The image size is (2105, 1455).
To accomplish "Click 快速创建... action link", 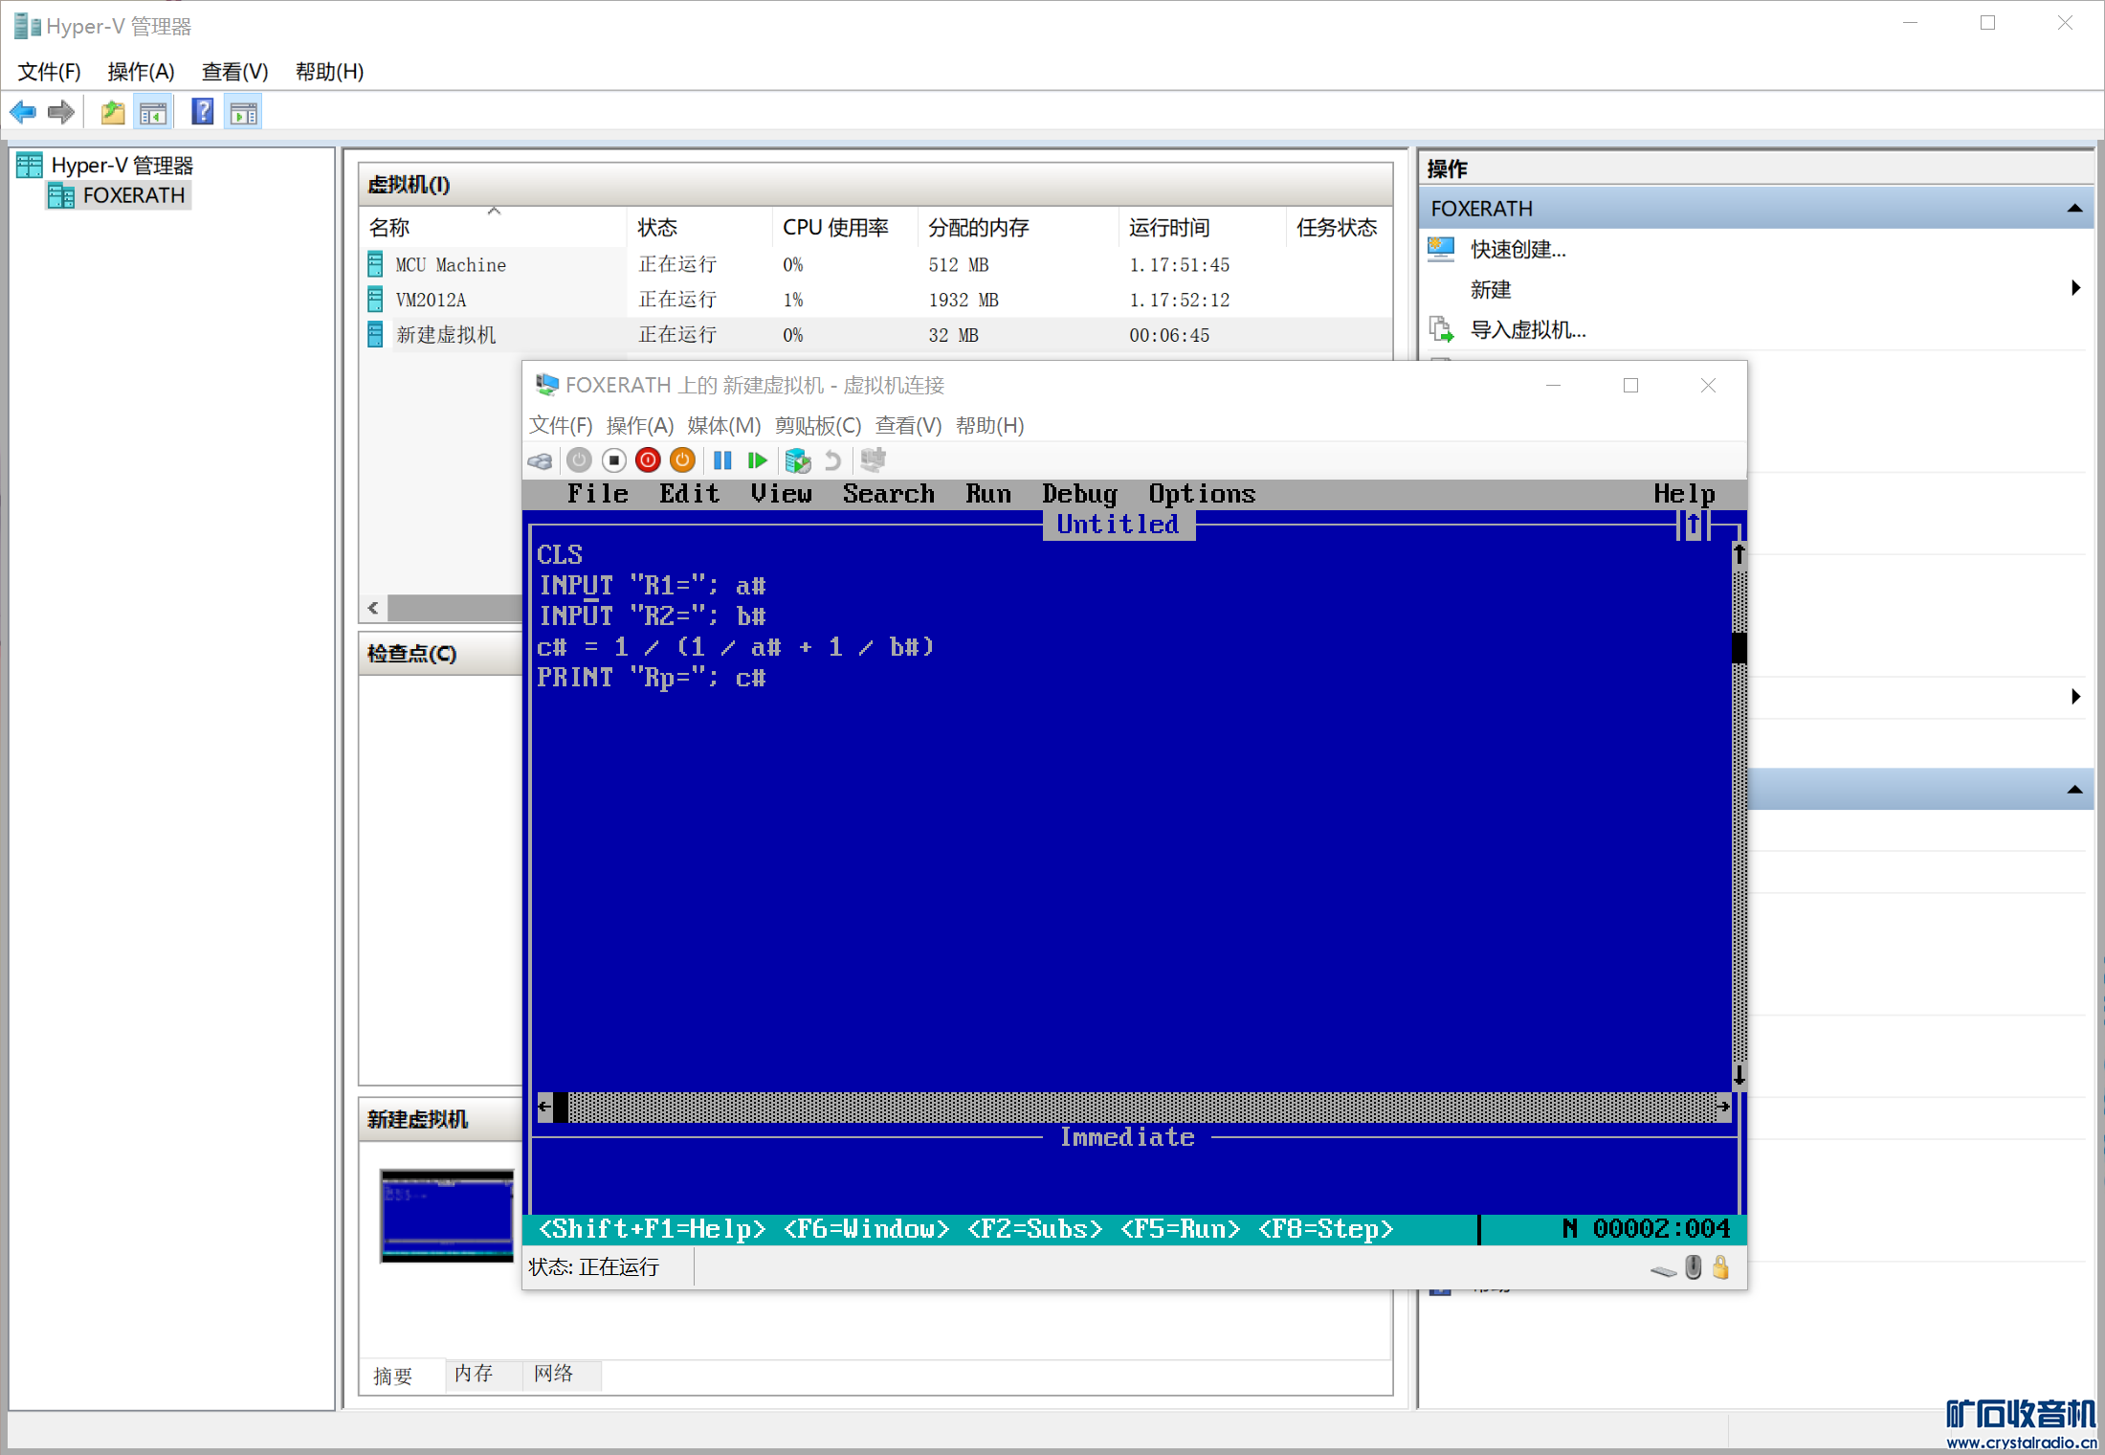I will (1518, 250).
